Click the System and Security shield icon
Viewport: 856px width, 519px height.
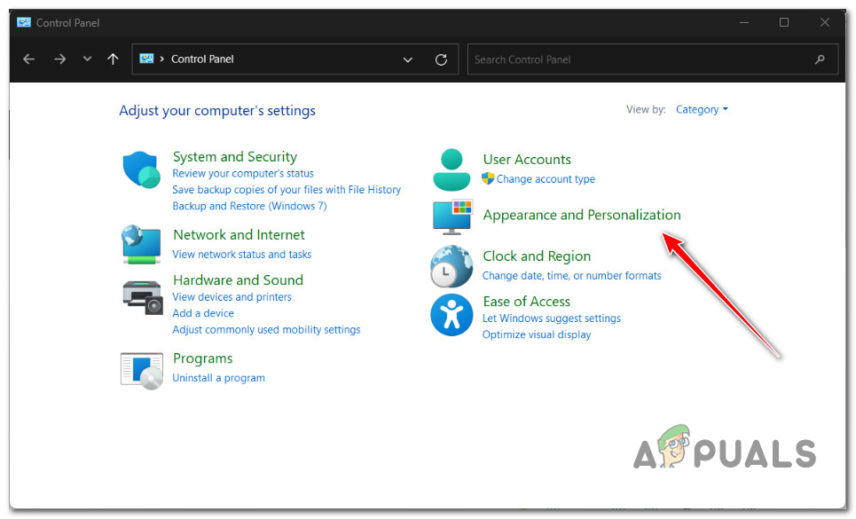point(141,171)
